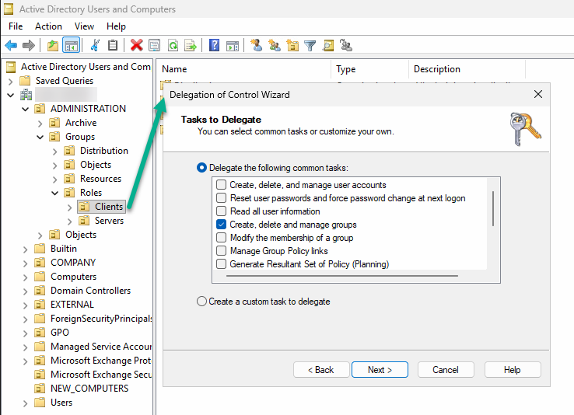574x415 pixels.
Task: Select 'Create a custom task to delegate' option
Action: (x=202, y=302)
